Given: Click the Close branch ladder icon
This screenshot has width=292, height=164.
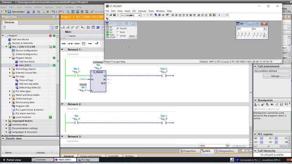Looking at the screenshot, I should tap(96, 44).
